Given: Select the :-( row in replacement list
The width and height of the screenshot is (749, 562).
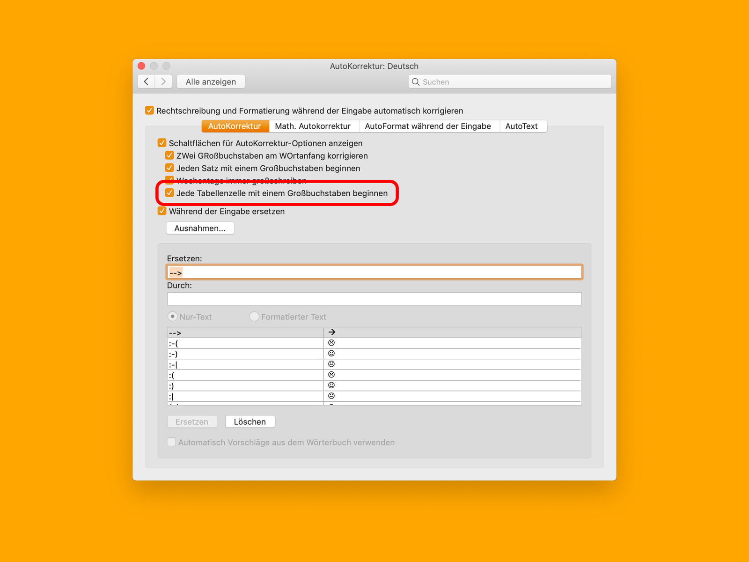Looking at the screenshot, I should pyautogui.click(x=374, y=343).
